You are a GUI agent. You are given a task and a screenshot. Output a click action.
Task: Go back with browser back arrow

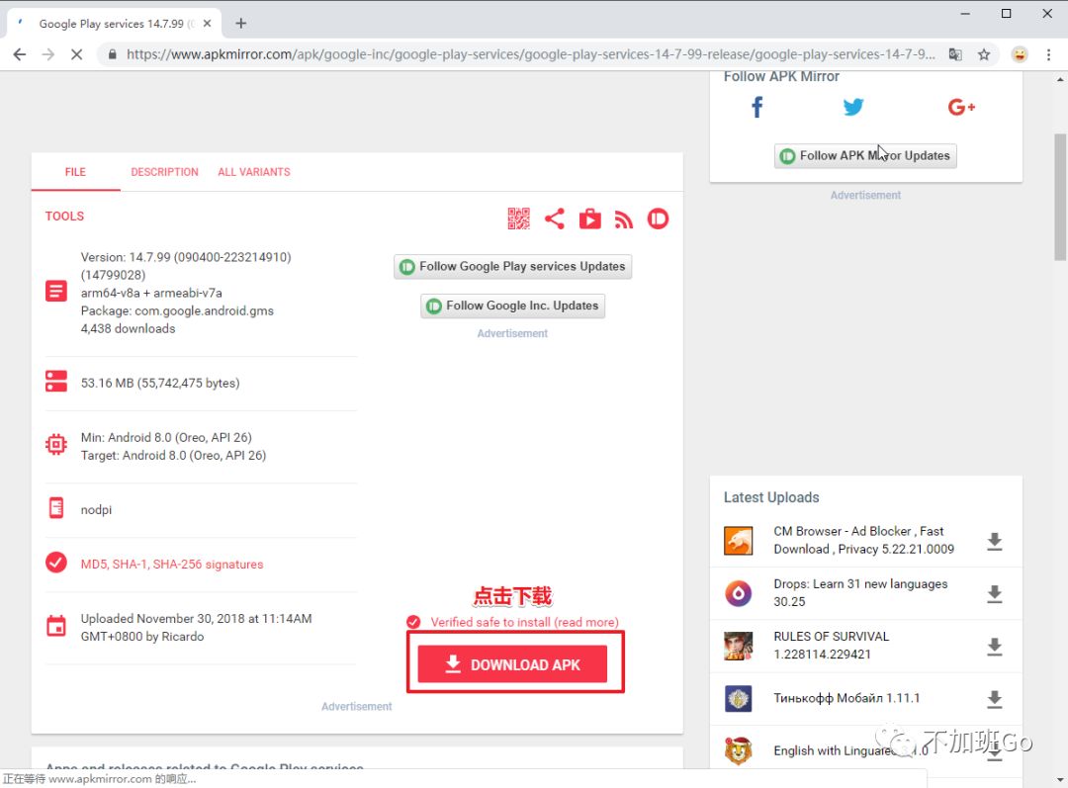click(20, 54)
